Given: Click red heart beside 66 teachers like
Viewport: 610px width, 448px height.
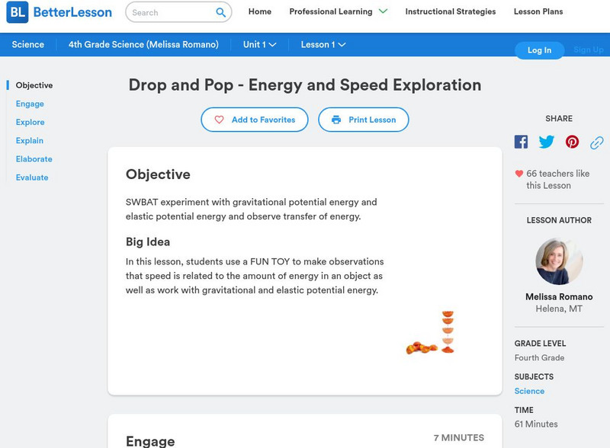Looking at the screenshot, I should point(518,174).
